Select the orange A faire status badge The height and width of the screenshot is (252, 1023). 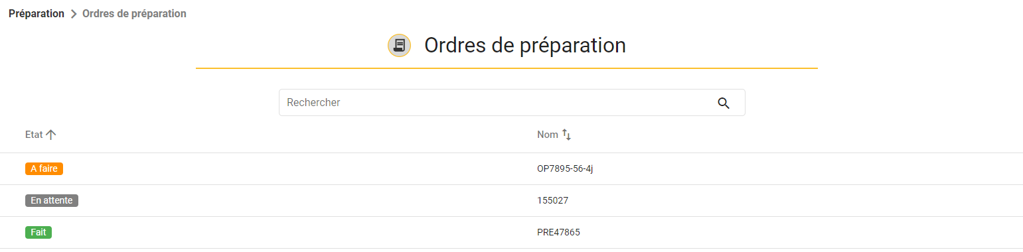(44, 168)
